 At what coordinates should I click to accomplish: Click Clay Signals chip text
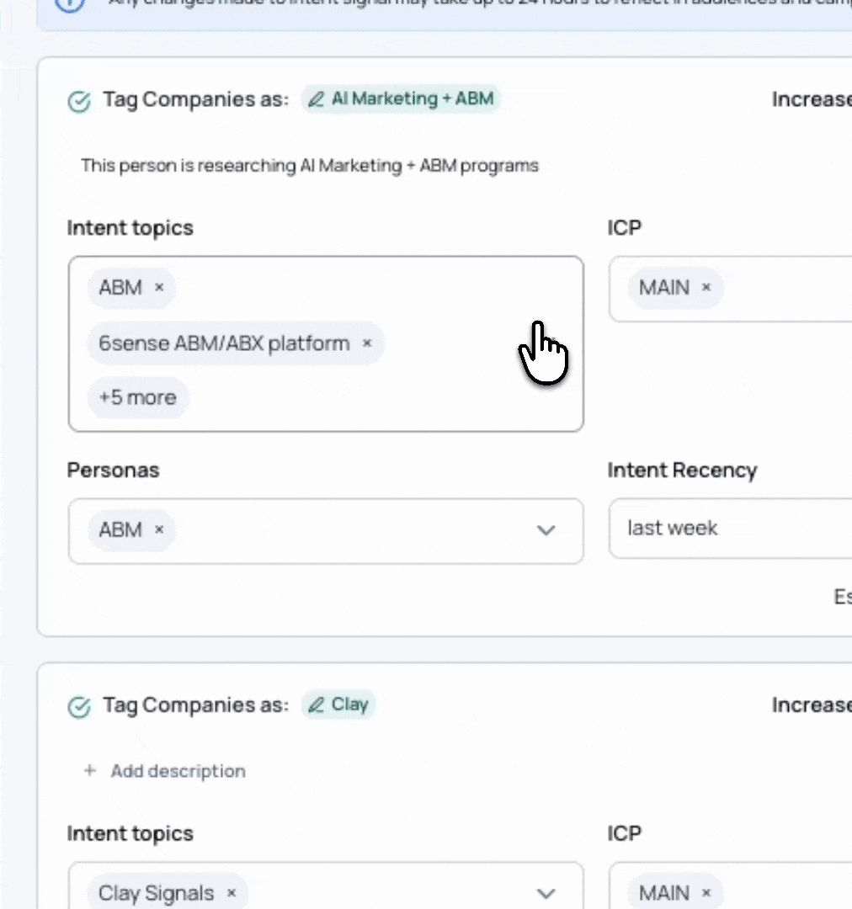pos(156,893)
